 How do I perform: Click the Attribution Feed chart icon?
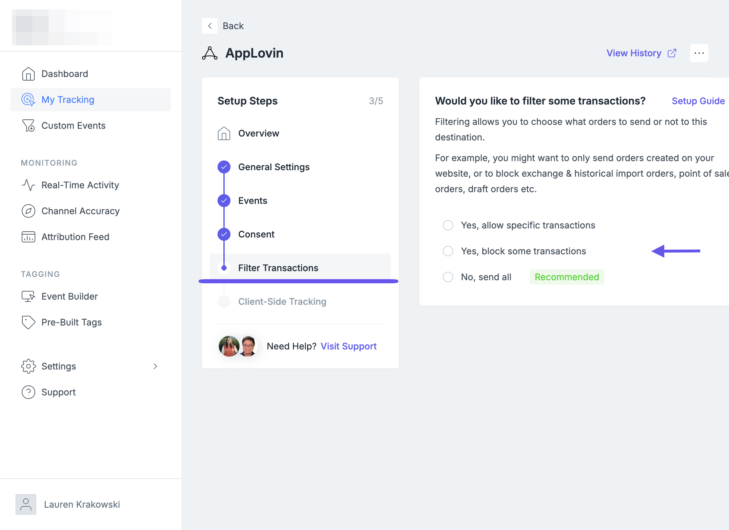pyautogui.click(x=28, y=237)
